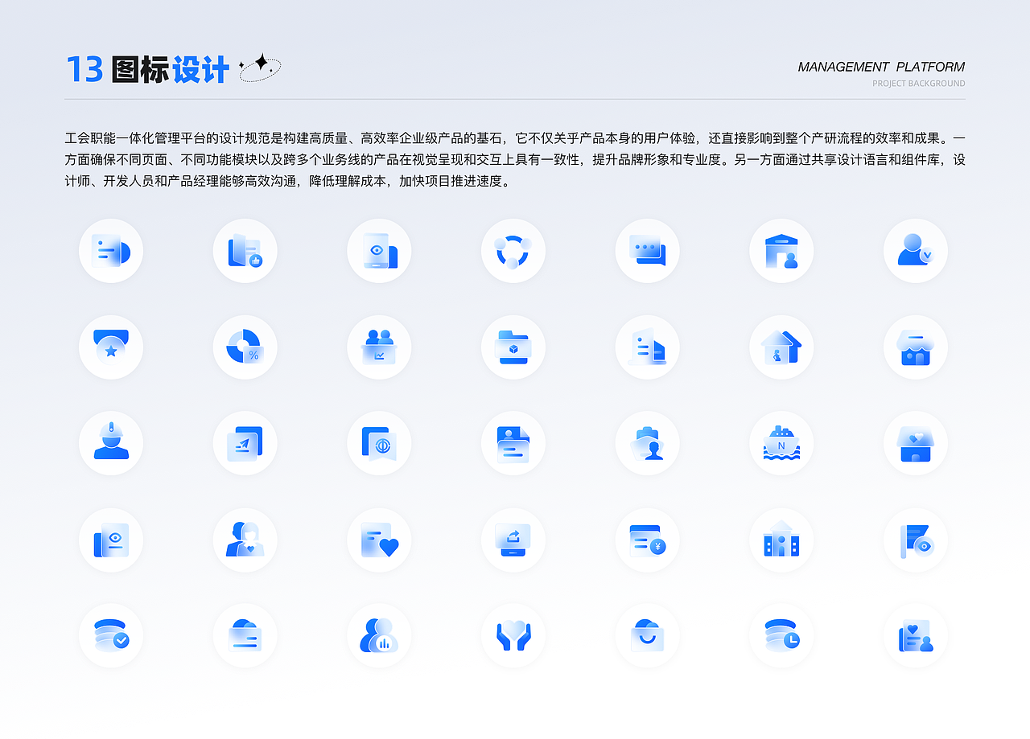Click the double house with person icon
This screenshot has height=739, width=1030.
pos(781,347)
